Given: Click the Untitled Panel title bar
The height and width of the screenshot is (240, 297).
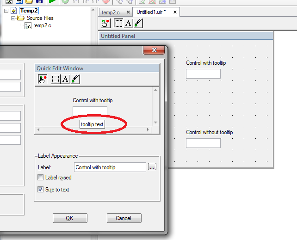Looking at the screenshot, I should (186, 36).
